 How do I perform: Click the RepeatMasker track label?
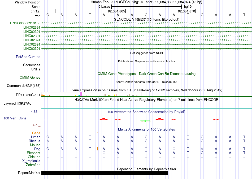pyautogui.click(x=29, y=173)
